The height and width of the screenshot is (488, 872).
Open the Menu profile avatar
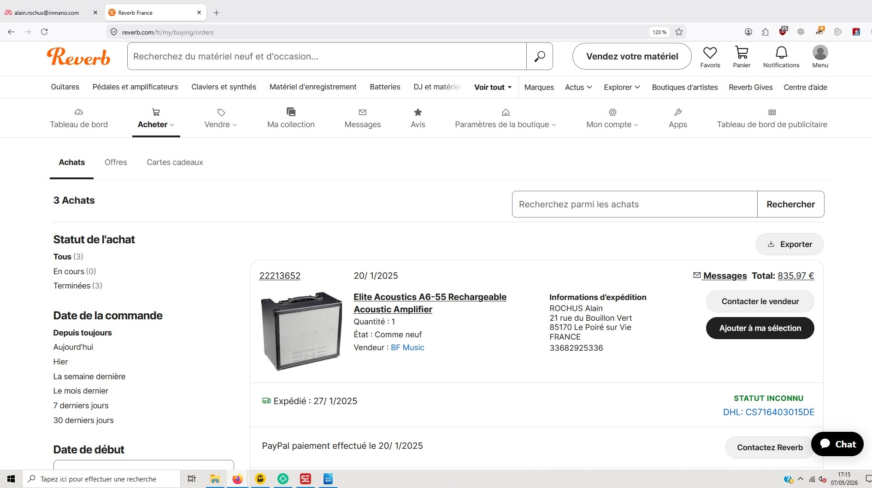[820, 57]
